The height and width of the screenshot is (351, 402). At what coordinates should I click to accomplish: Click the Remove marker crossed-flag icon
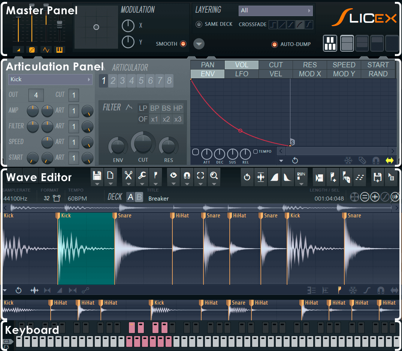coord(346,177)
